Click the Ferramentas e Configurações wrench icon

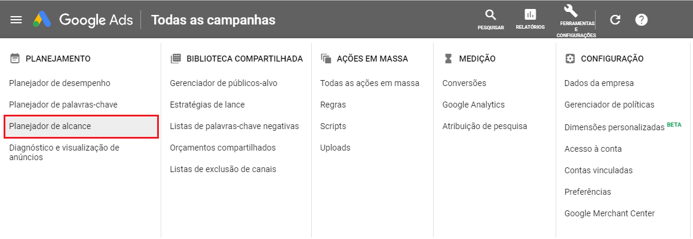point(572,11)
